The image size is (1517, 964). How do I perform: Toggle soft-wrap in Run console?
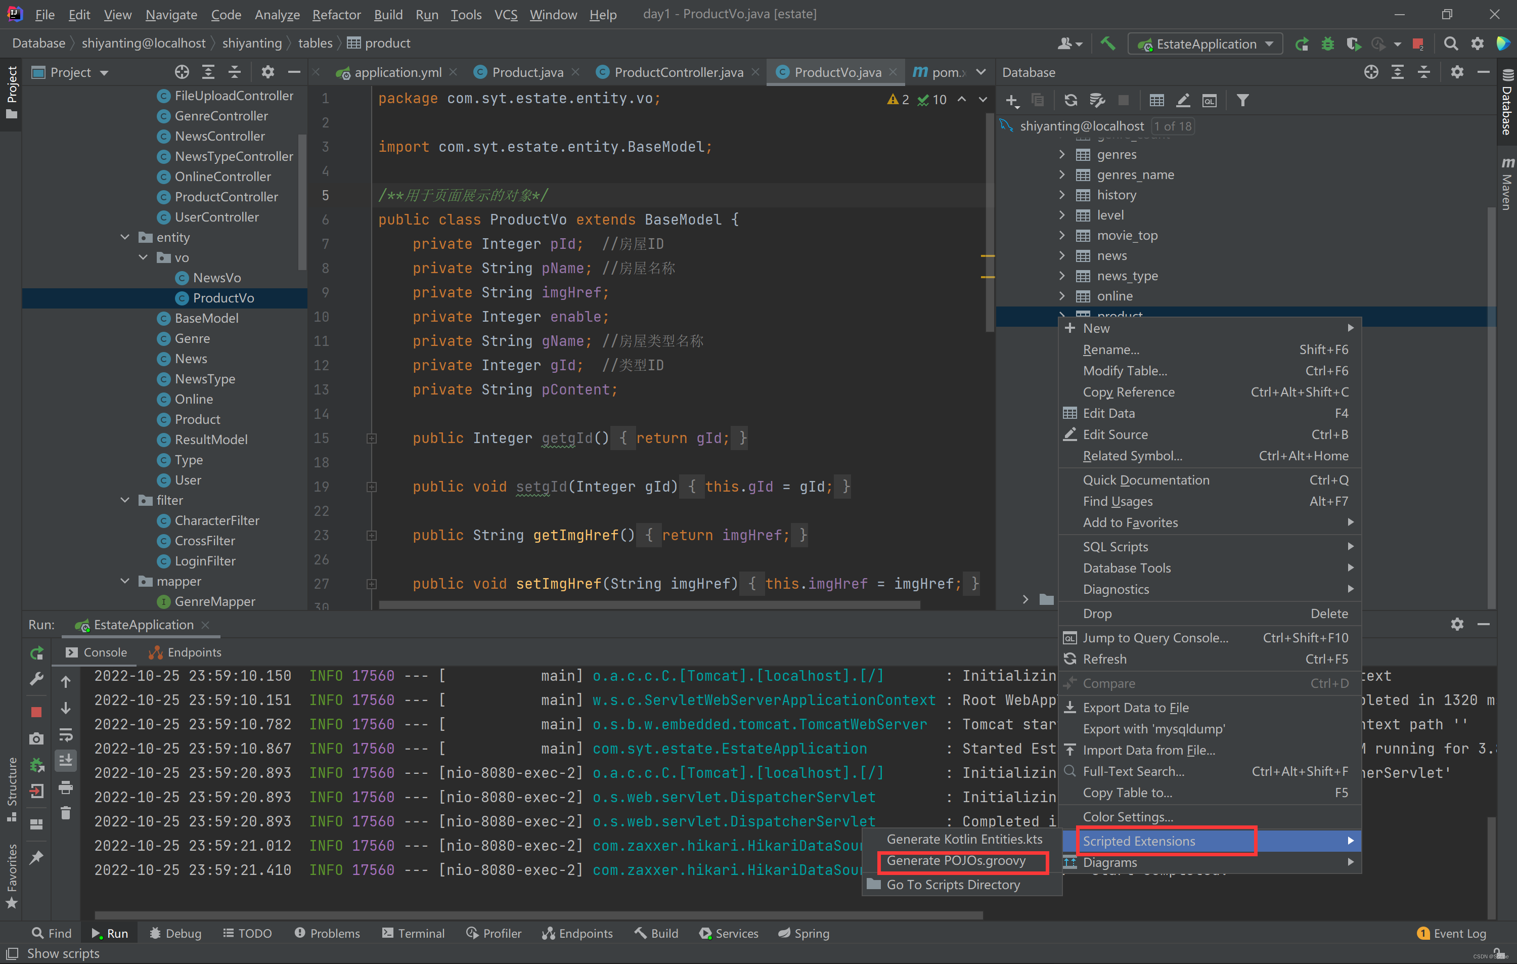tap(66, 735)
